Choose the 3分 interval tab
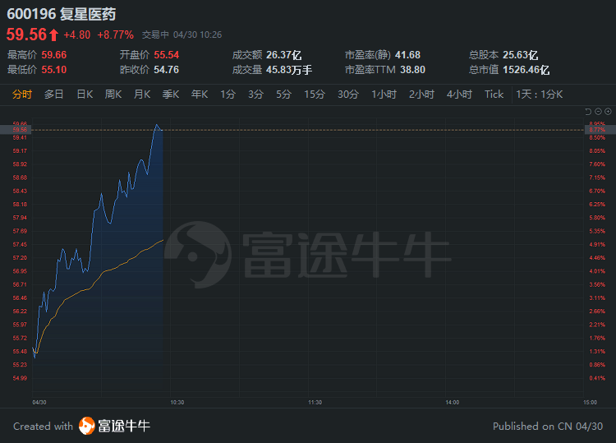The height and width of the screenshot is (443, 616). coord(255,95)
